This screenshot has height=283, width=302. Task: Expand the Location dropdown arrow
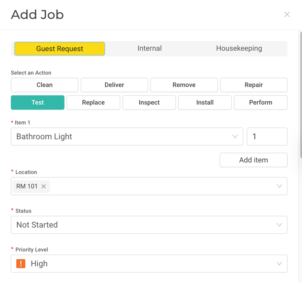click(279, 186)
